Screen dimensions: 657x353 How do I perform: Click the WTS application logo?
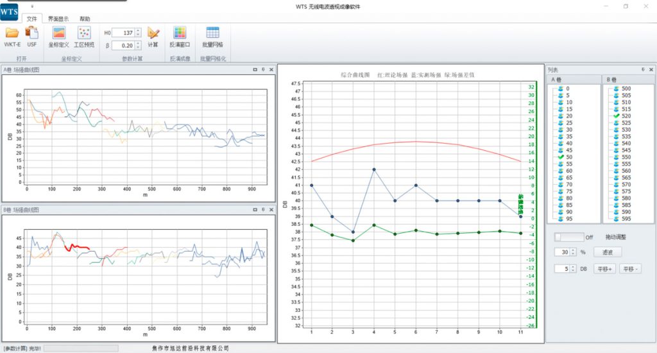[x=9, y=12]
